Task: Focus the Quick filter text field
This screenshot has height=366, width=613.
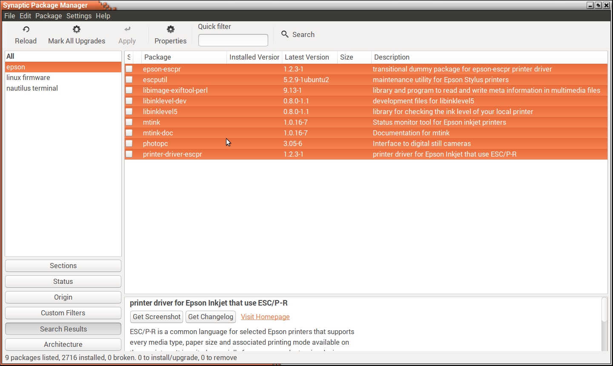Action: pos(233,40)
